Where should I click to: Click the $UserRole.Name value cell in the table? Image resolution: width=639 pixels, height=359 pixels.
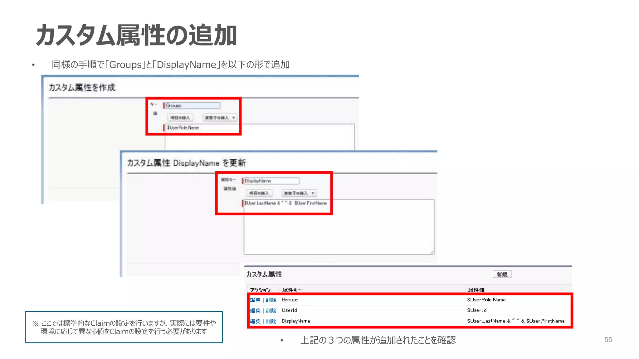tap(486, 300)
